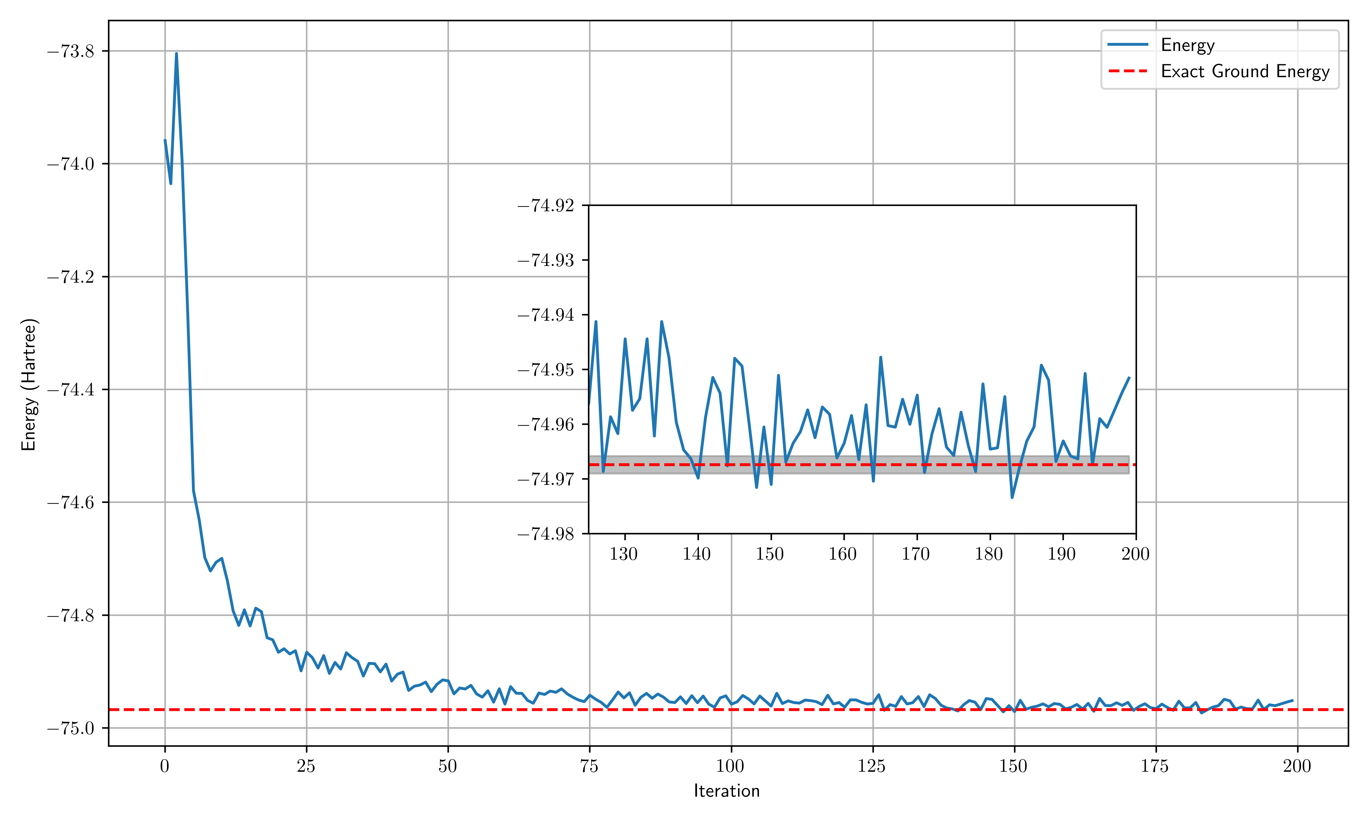Click the −74.95 inset y-axis tick label
The height and width of the screenshot is (821, 1369).
pyautogui.click(x=546, y=369)
